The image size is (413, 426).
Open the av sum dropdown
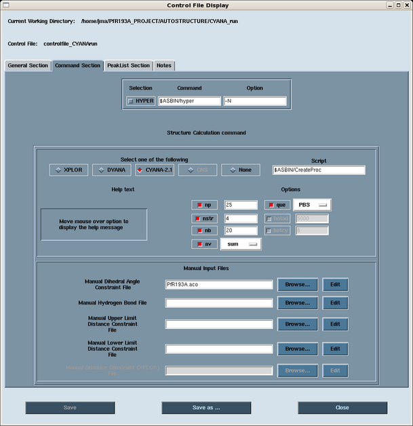(241, 244)
